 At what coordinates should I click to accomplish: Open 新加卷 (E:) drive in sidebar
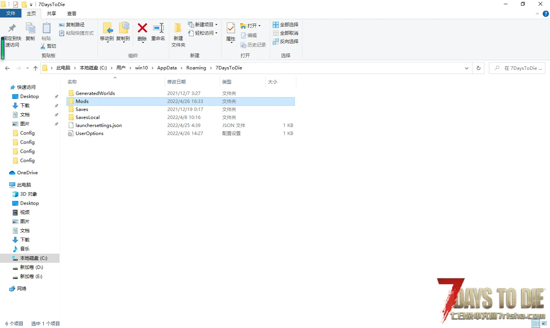click(x=27, y=277)
